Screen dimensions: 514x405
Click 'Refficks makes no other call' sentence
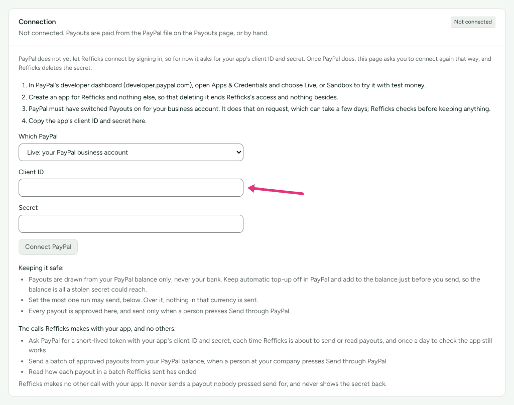[x=203, y=384]
